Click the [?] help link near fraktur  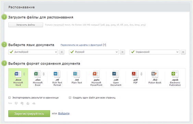coord(104,45)
